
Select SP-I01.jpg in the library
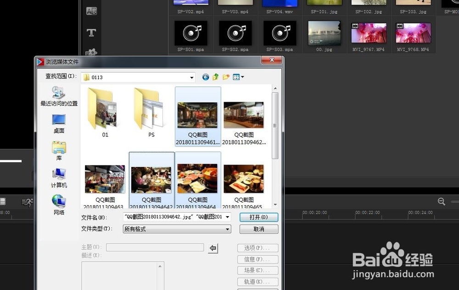click(x=325, y=7)
